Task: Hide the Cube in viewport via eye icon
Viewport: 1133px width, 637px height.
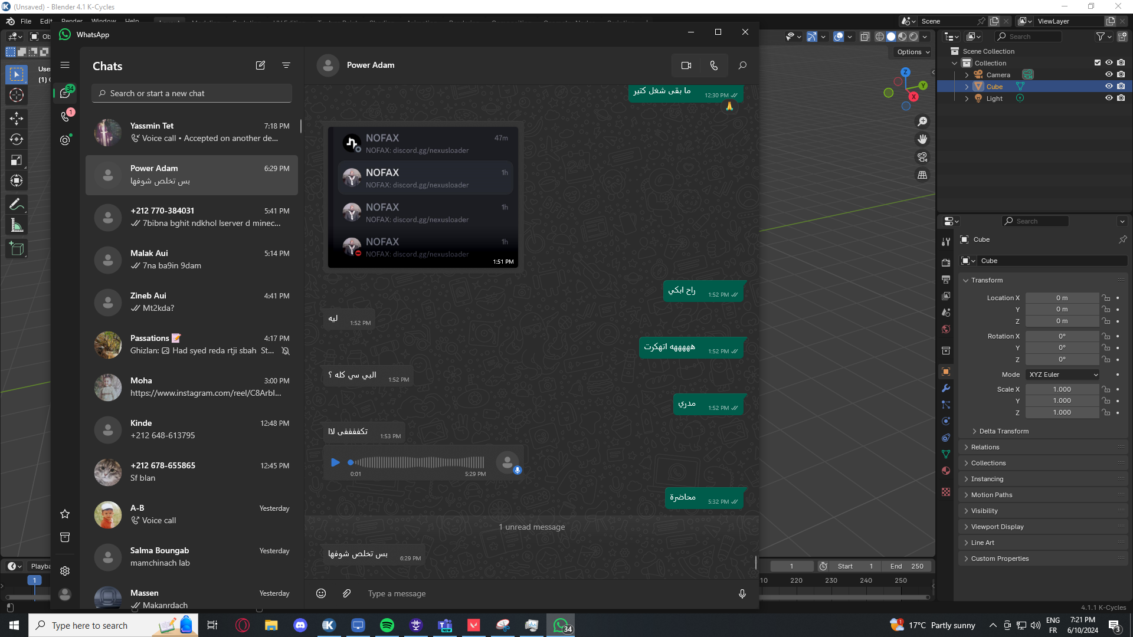Action: pyautogui.click(x=1109, y=87)
